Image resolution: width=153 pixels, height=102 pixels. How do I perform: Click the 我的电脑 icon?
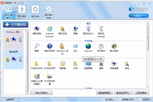(37, 30)
